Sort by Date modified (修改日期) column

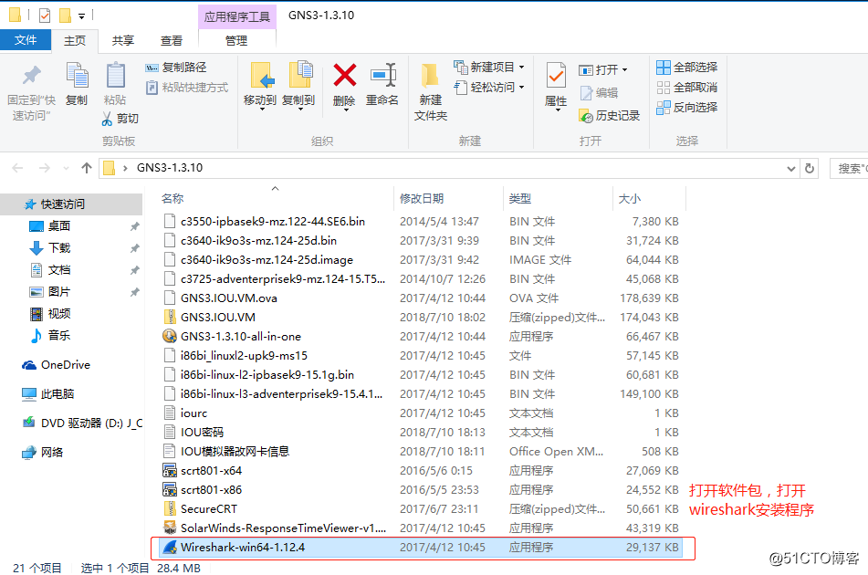point(422,198)
